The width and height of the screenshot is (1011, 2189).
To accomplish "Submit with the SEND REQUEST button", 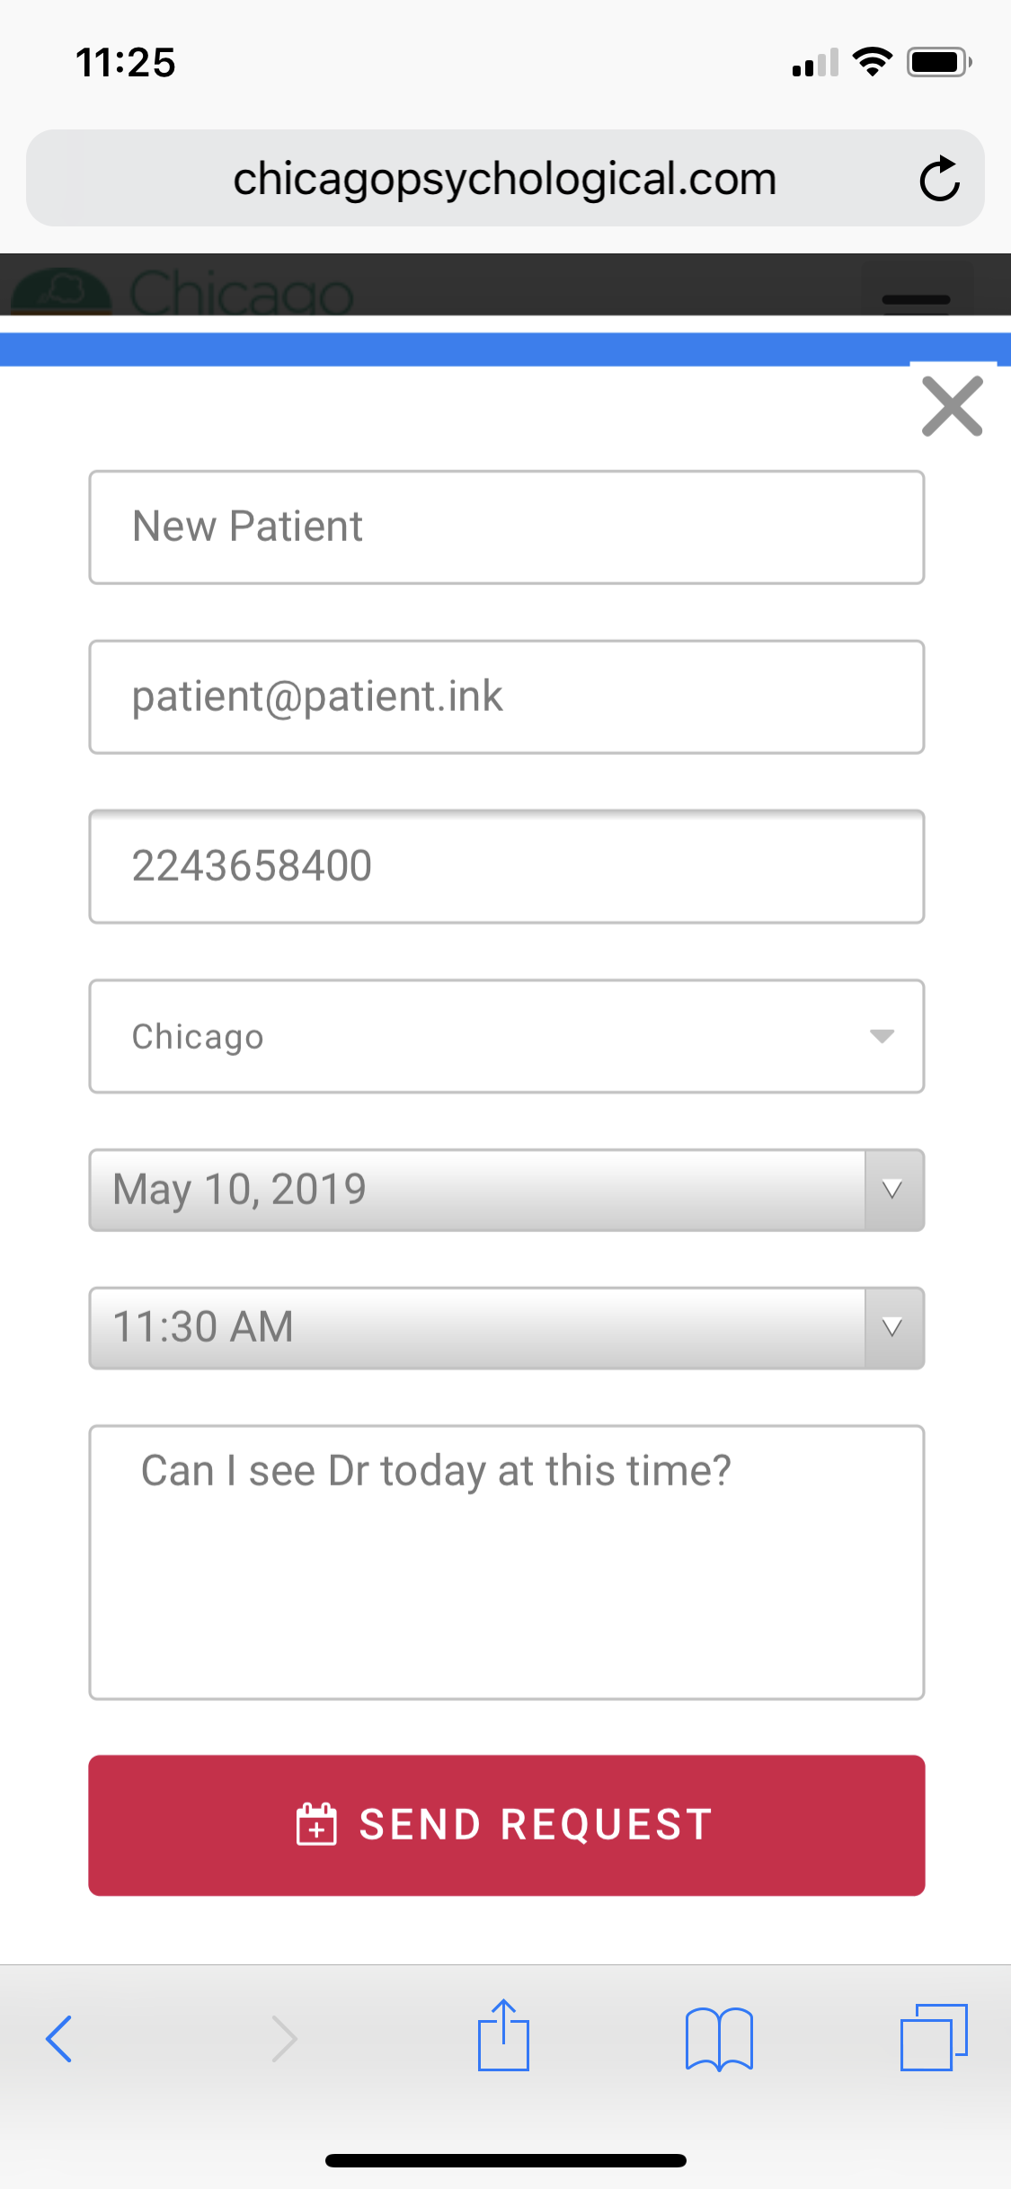I will [x=507, y=1825].
